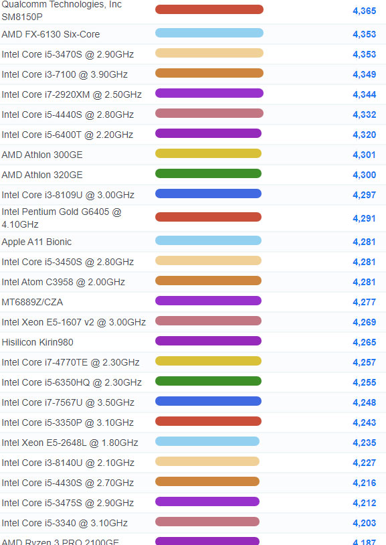This screenshot has height=545, width=386.
Task: Click score 4,257 value
Action: (x=365, y=362)
